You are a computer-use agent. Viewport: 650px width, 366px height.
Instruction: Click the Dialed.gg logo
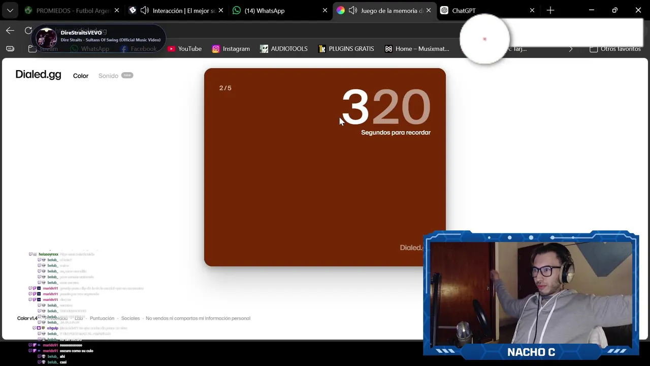click(38, 75)
